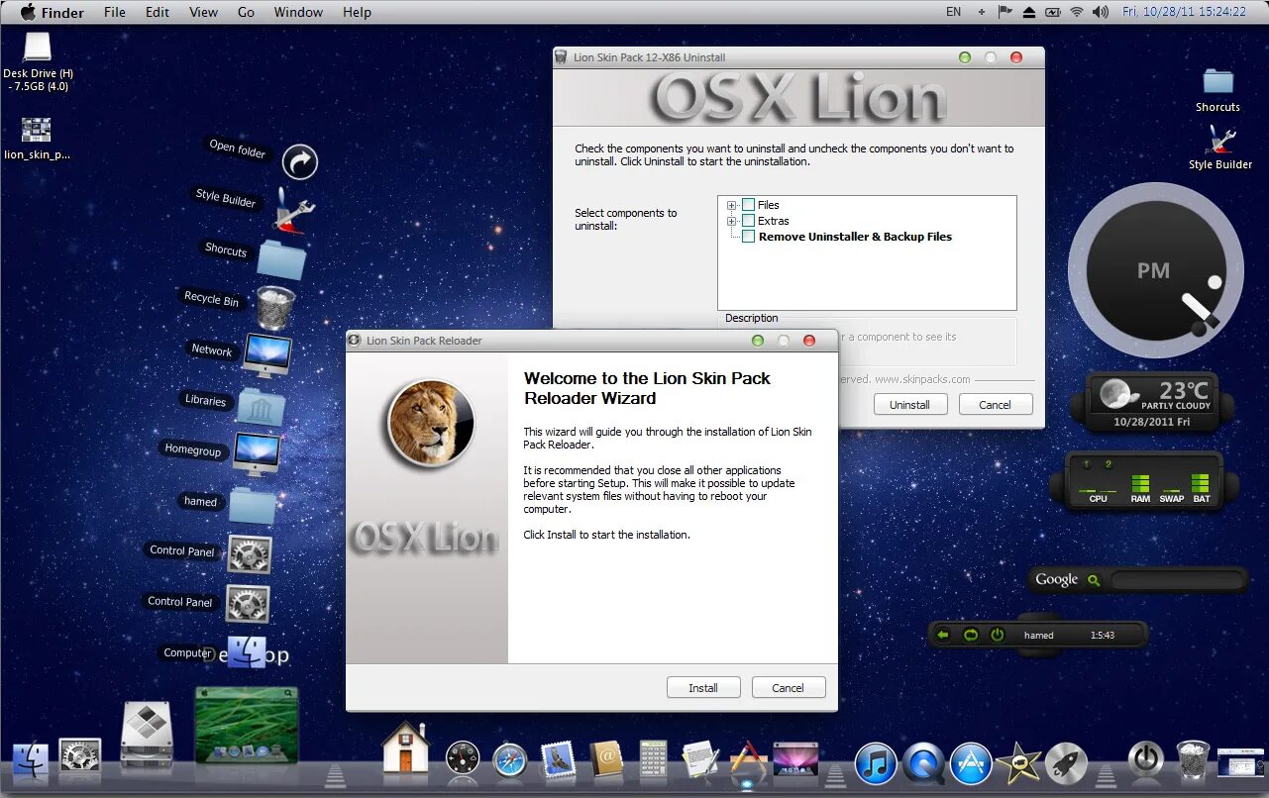The height and width of the screenshot is (798, 1269).
Task: Open the Launchpad rocket icon in dock
Action: pos(1066,763)
